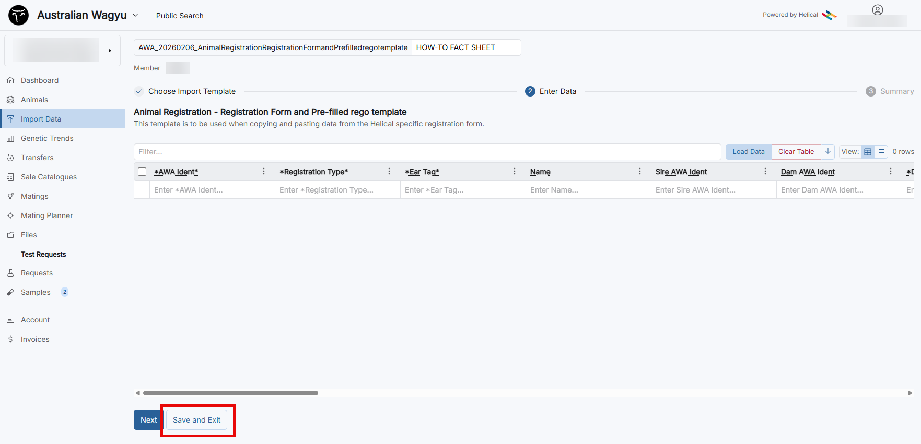Expand the Australian Wagyu organization dropdown
This screenshot has height=444, width=921.
[x=135, y=16]
